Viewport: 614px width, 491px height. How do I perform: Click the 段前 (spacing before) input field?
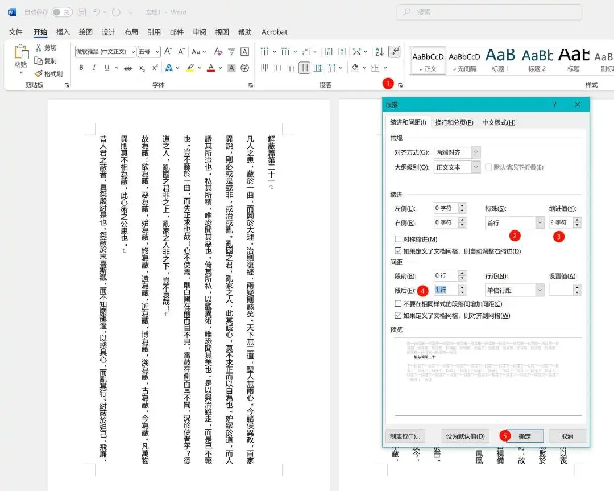(446, 275)
